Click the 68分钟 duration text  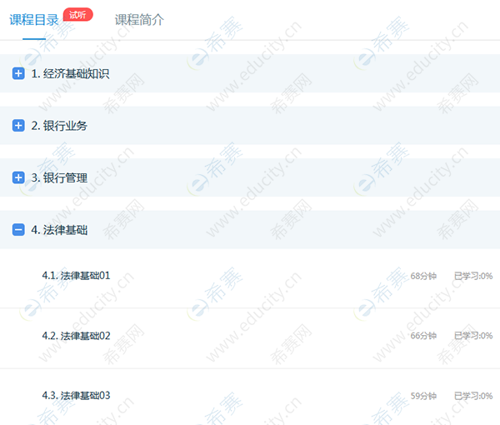(423, 276)
